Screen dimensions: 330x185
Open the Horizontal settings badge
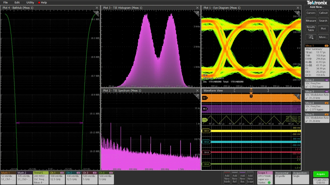pos(283,177)
